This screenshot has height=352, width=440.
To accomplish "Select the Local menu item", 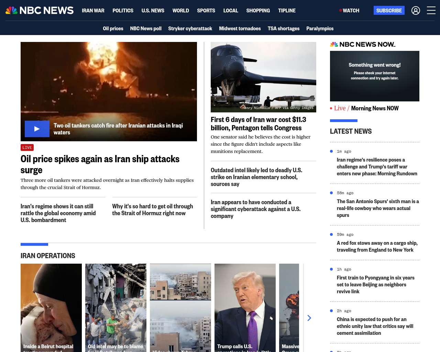I will [x=231, y=11].
